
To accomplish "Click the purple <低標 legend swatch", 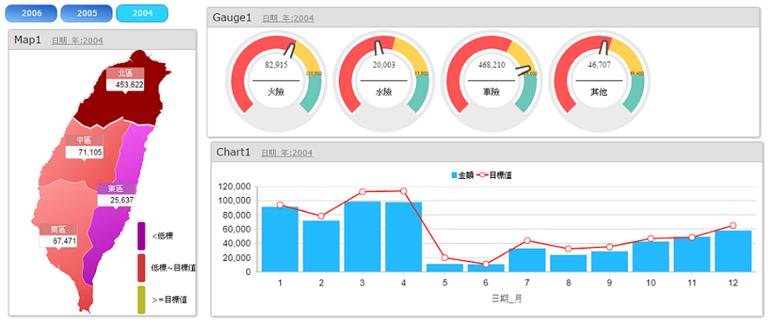I will pos(141,236).
